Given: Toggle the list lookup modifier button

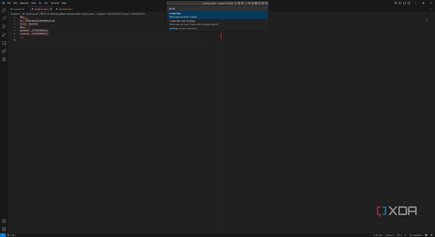Looking at the screenshot, I should click(253, 3).
